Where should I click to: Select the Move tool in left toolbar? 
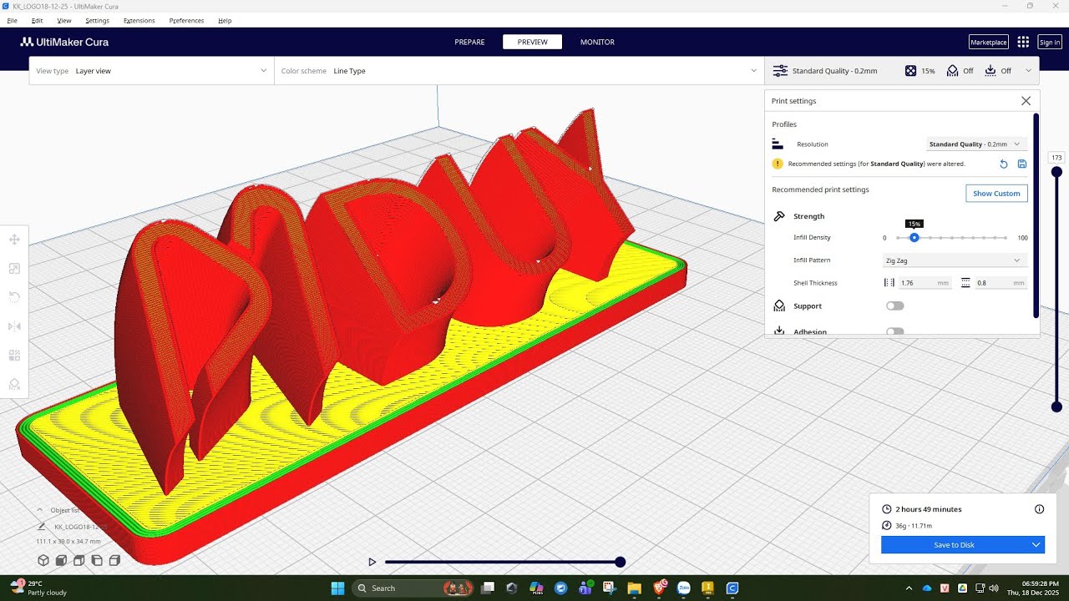pyautogui.click(x=14, y=240)
